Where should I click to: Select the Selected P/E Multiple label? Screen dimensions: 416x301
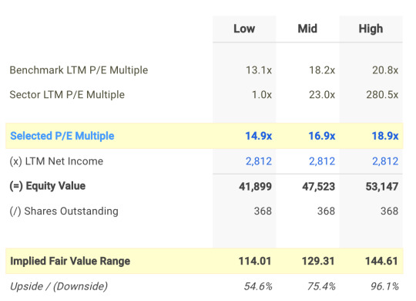point(62,136)
